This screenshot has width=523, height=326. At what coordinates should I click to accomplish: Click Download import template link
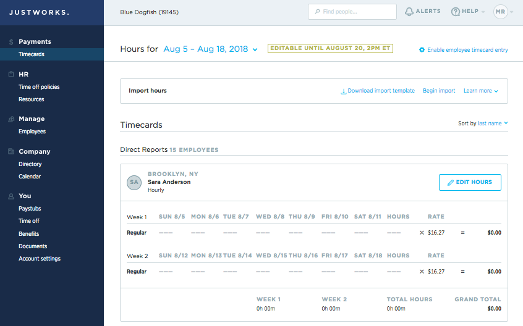pyautogui.click(x=381, y=91)
